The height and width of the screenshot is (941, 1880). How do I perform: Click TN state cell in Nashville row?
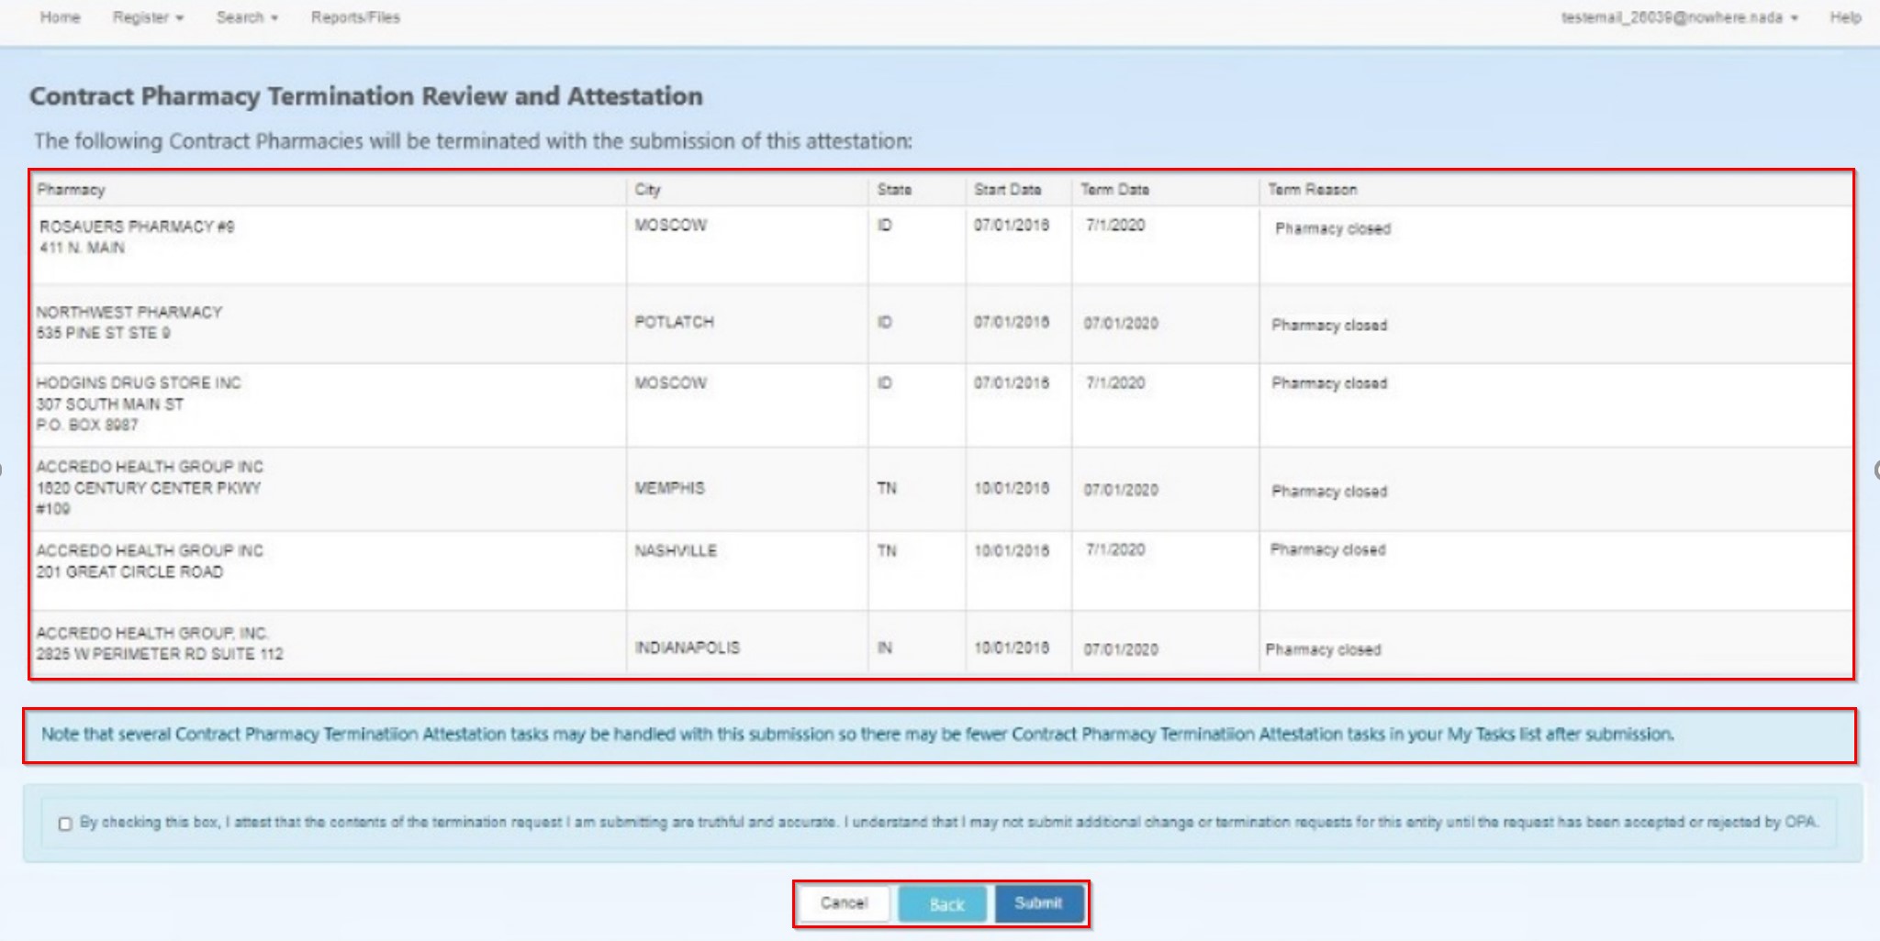[886, 550]
